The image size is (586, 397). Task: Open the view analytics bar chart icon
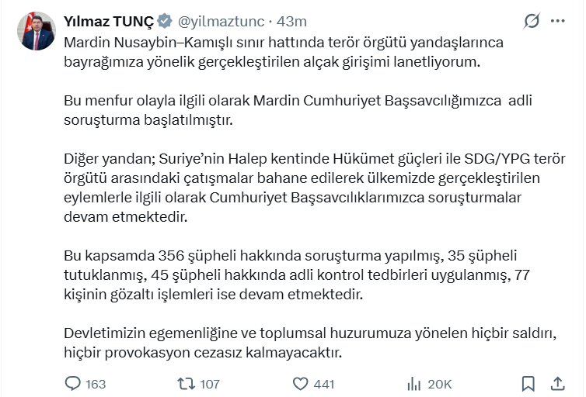pos(414,383)
